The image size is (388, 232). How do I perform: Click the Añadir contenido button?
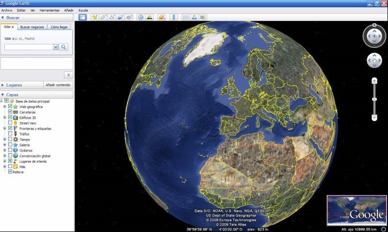pyautogui.click(x=58, y=85)
